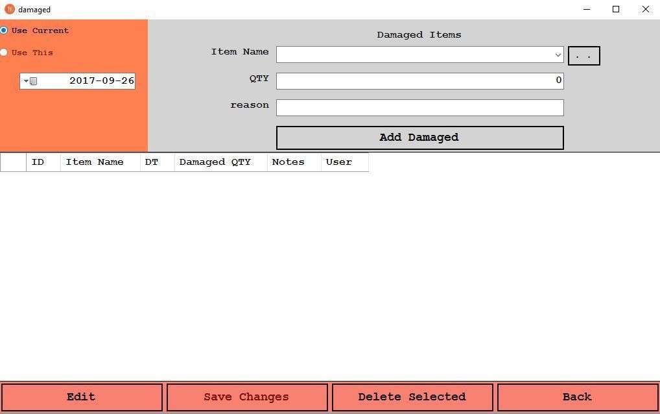Click the ID column header
Screen dimensions: 660x414
pos(43,162)
